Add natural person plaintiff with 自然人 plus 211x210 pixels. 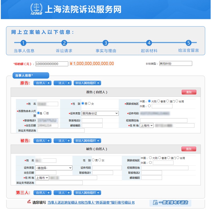[x=42, y=83]
